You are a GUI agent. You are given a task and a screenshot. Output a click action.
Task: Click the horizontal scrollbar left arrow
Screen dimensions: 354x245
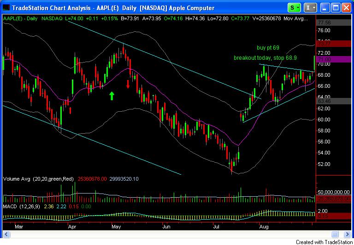[x=6, y=234]
